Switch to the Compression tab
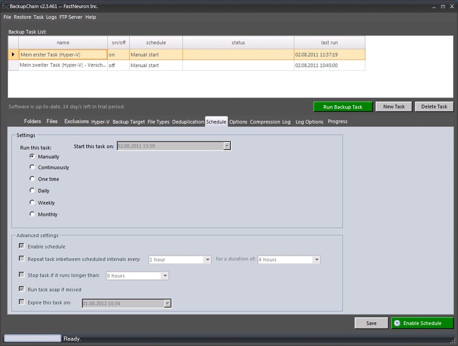 265,122
